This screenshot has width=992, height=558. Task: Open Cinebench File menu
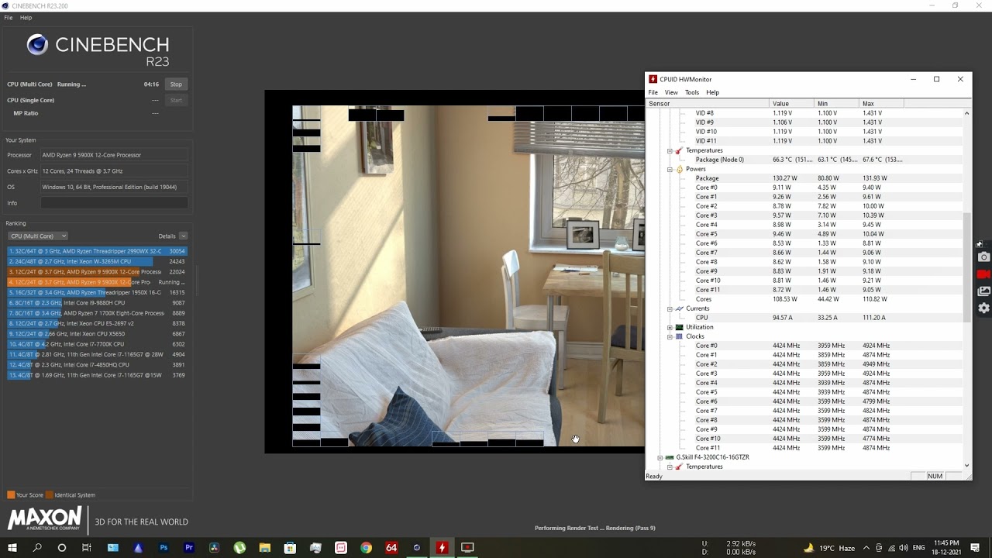[x=9, y=17]
